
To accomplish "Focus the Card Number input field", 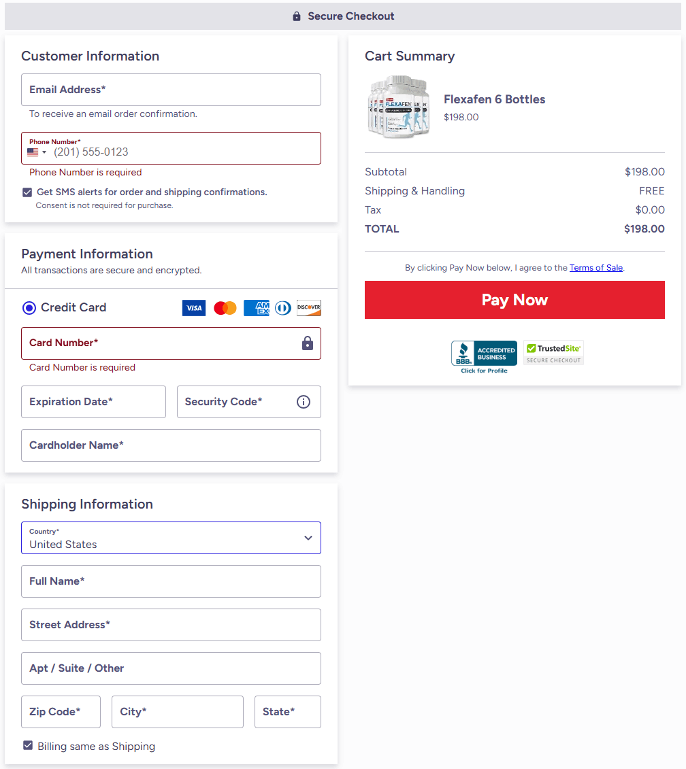I will pyautogui.click(x=160, y=343).
